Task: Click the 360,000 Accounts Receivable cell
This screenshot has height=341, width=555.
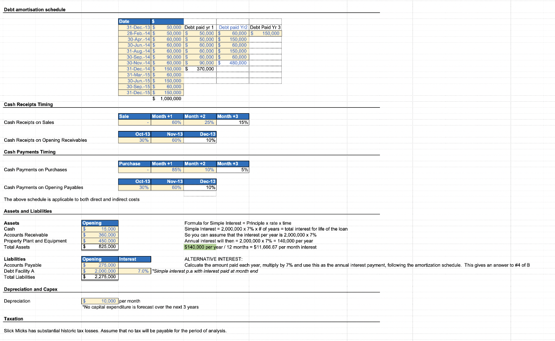Action: [x=100, y=234]
